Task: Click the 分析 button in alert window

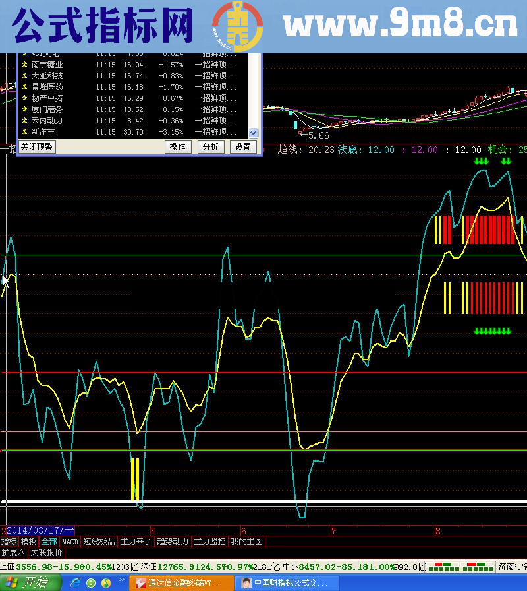Action: click(x=211, y=147)
